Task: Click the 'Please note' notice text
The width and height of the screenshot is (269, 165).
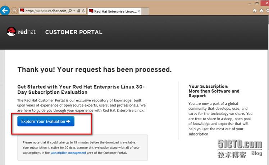Action: point(81,147)
